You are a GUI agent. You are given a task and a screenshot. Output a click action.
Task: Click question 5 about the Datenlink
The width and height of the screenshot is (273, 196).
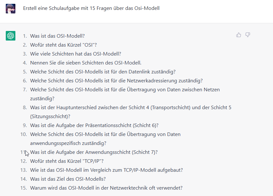pos(103,72)
